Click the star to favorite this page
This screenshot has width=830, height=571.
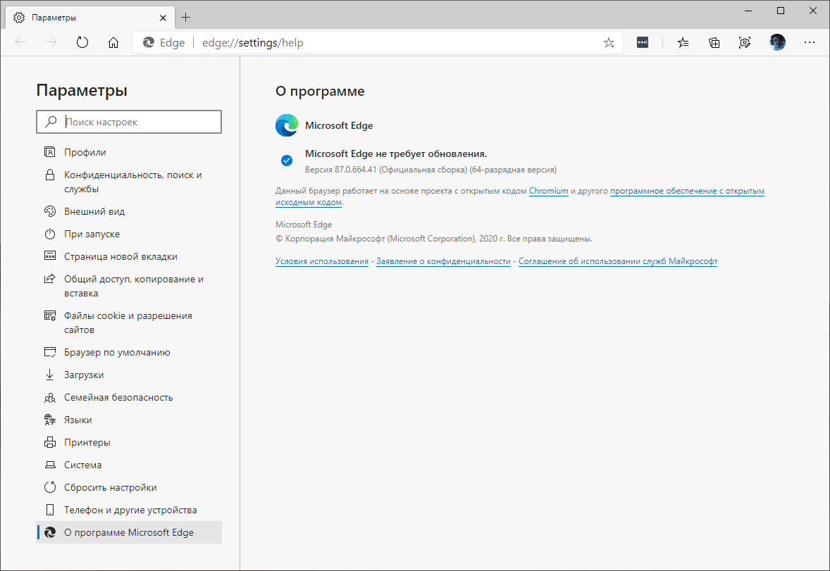click(608, 42)
